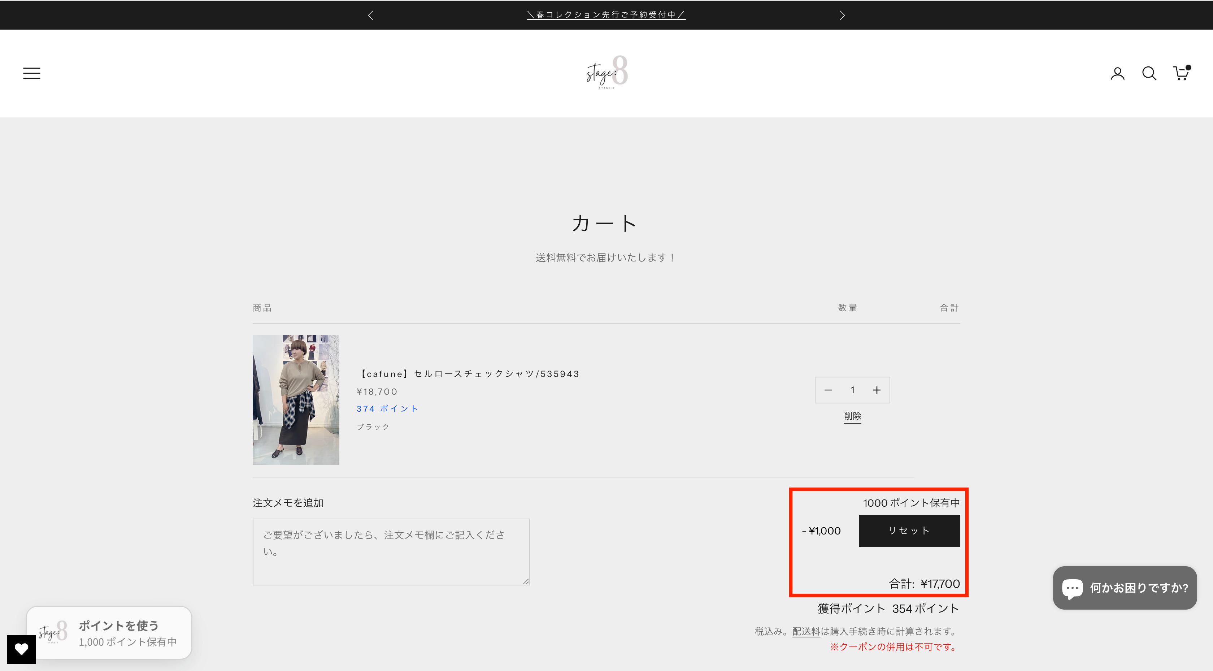Decrease quantity with minus button
1213x671 pixels.
click(828, 390)
